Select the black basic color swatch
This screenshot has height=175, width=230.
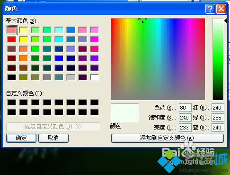click(12, 77)
